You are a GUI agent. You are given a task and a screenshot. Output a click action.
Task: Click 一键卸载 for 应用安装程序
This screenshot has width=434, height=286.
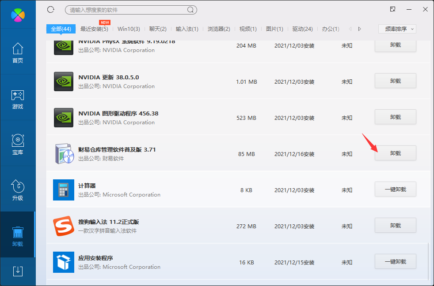[x=396, y=261]
